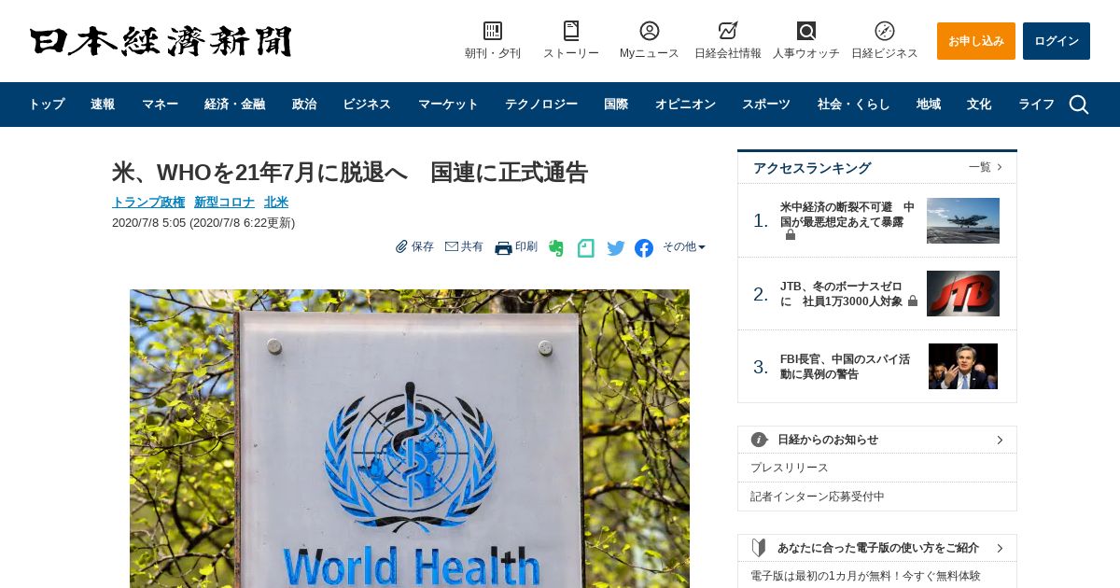
Task: Click the orange お申し込み button
Action: 976,41
